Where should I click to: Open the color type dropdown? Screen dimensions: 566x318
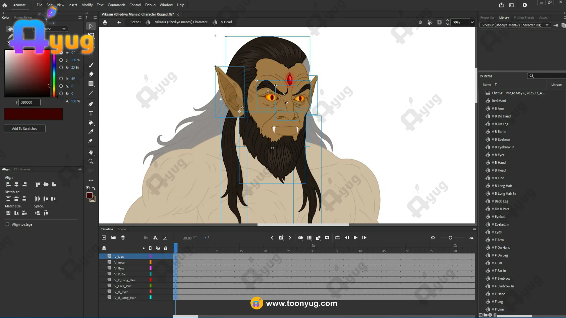64,29
